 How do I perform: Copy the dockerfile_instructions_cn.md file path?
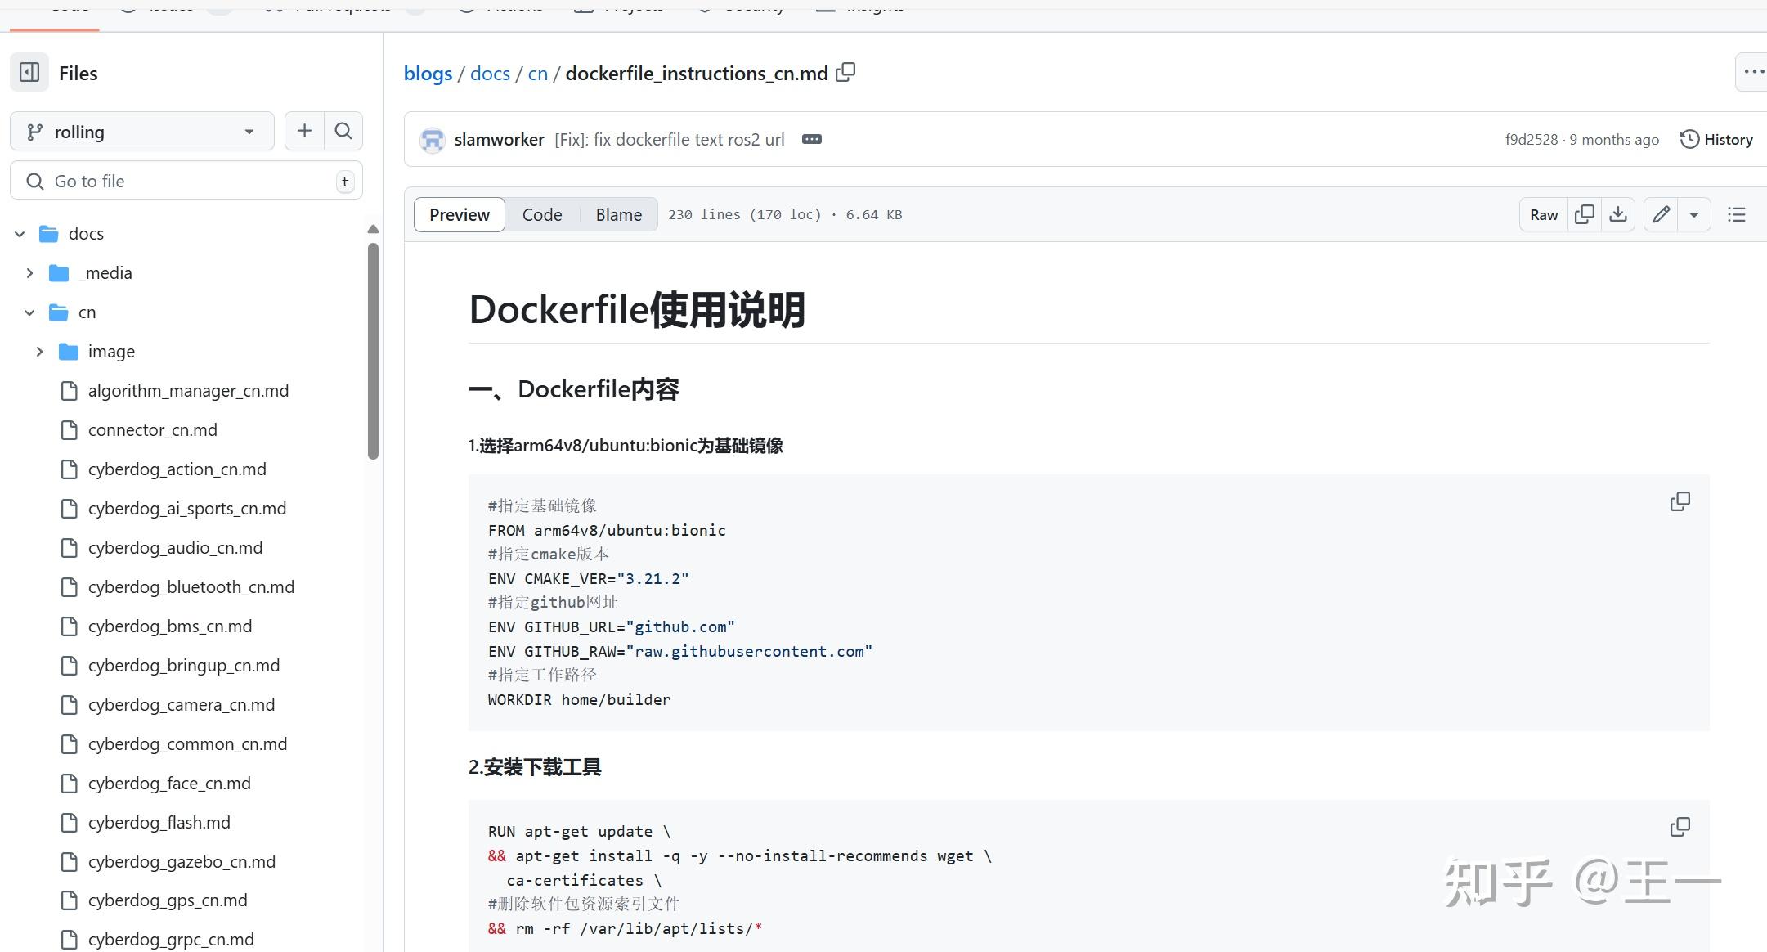tap(845, 72)
